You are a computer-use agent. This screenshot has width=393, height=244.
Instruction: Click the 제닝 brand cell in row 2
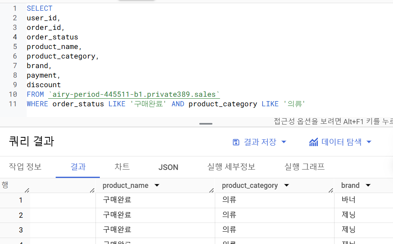[x=348, y=215]
